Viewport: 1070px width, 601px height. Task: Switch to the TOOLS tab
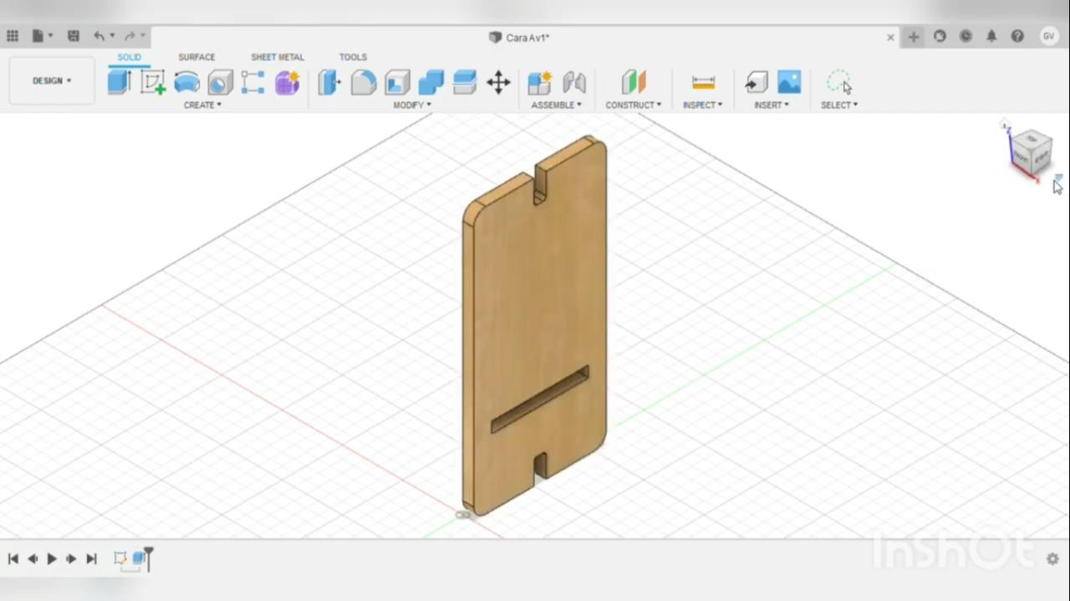[353, 57]
